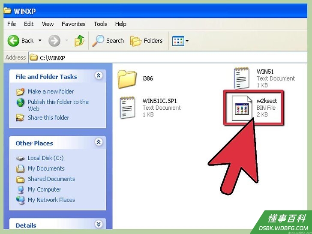Open the Edit menu
The image size is (312, 234).
29,24
